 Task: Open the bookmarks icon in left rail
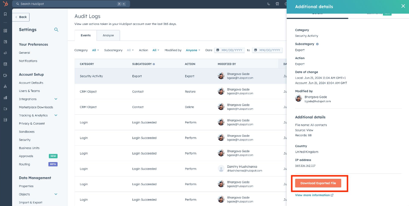click(5, 14)
